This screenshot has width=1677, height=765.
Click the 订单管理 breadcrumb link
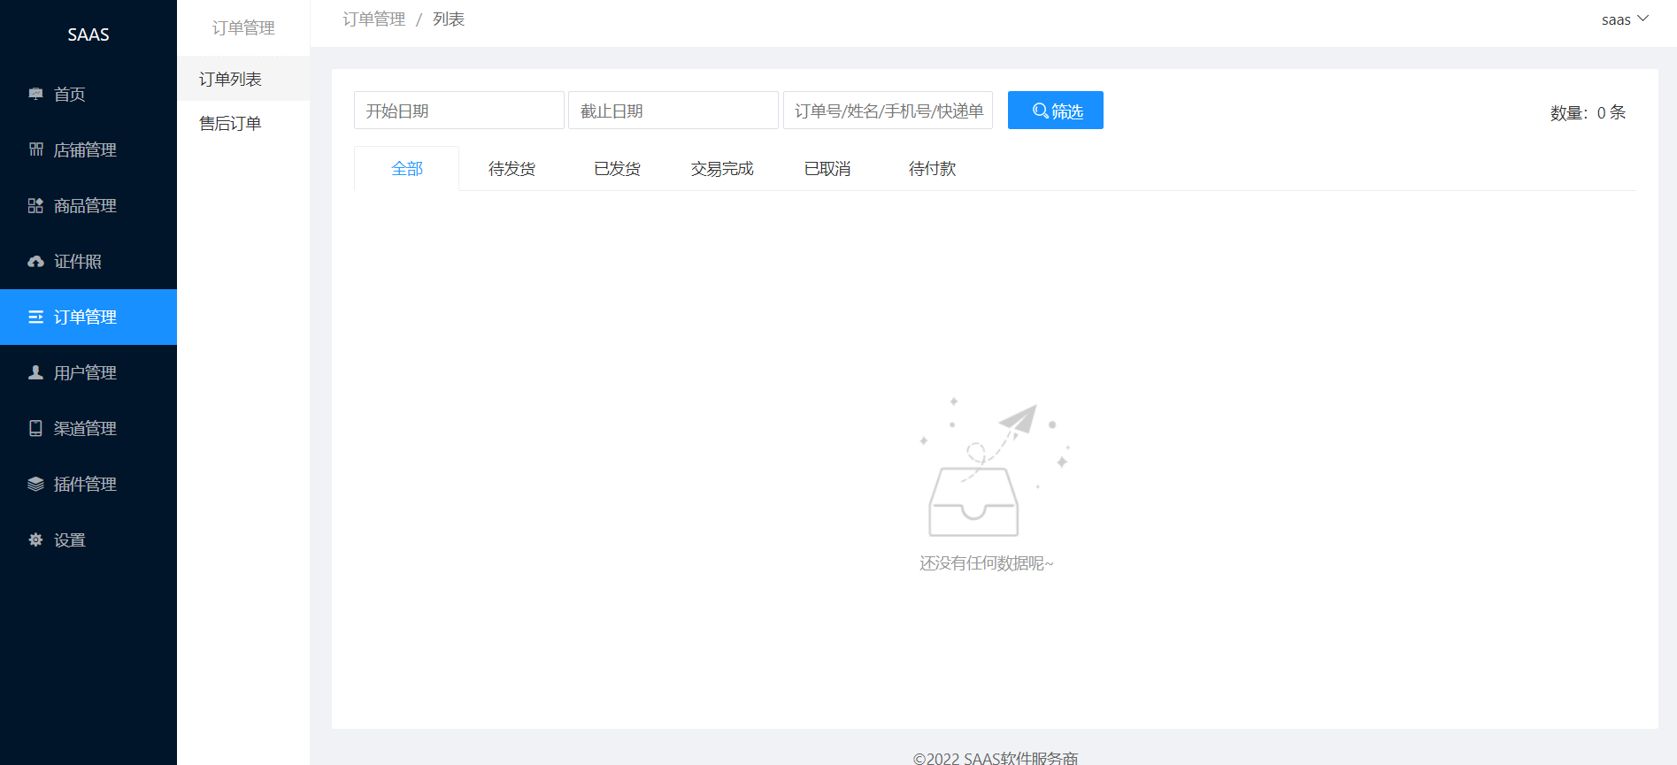pos(374,19)
